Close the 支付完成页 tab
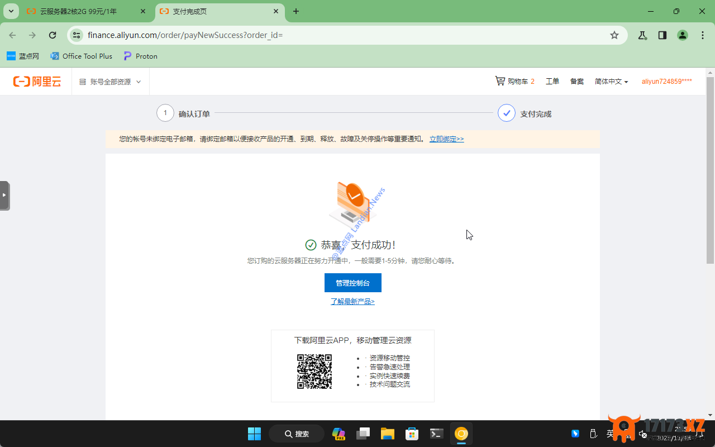Screen dimensions: 715x447 coord(276,11)
